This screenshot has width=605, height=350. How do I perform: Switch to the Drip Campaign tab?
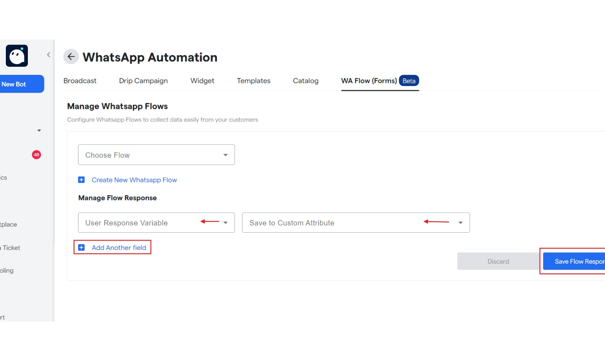pos(143,81)
